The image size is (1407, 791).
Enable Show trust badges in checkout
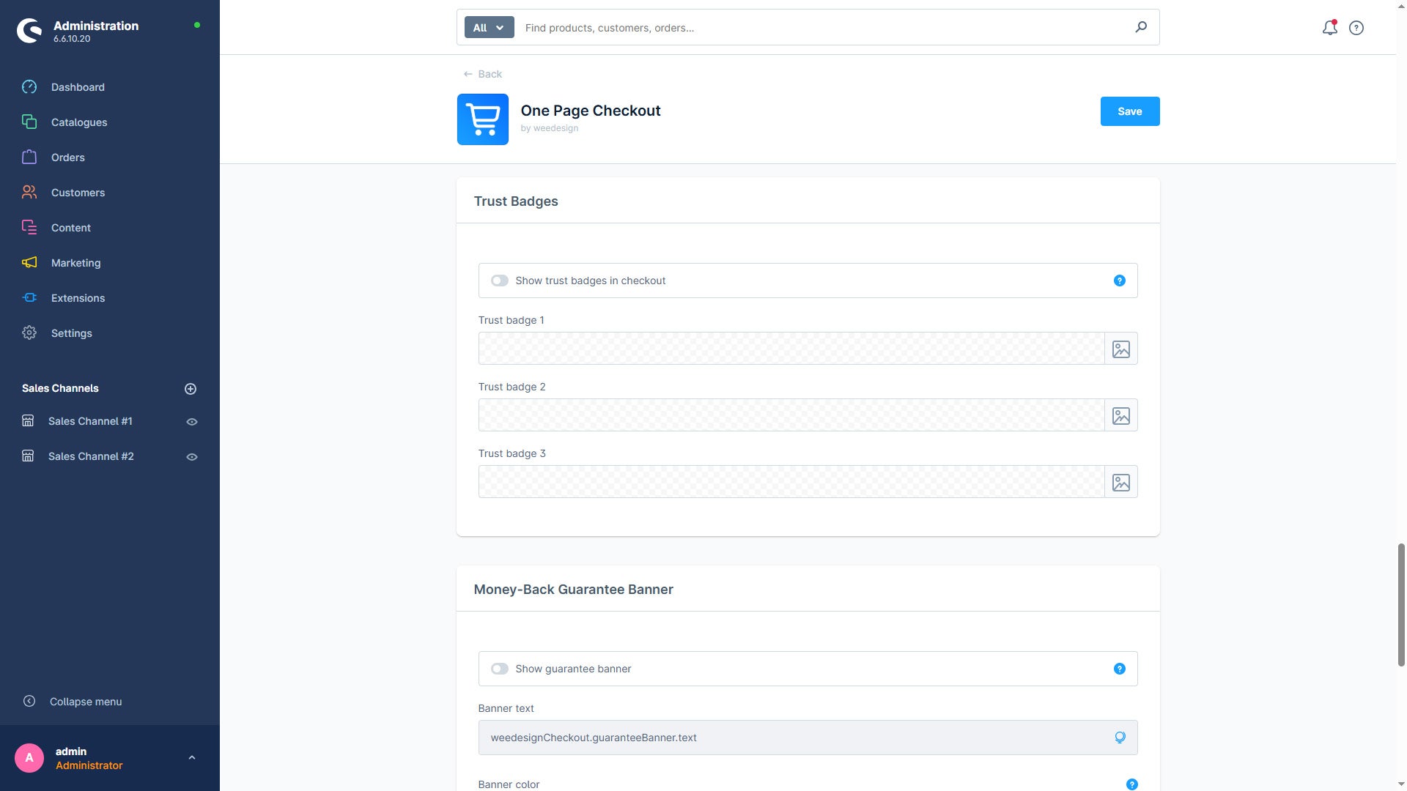(x=500, y=281)
